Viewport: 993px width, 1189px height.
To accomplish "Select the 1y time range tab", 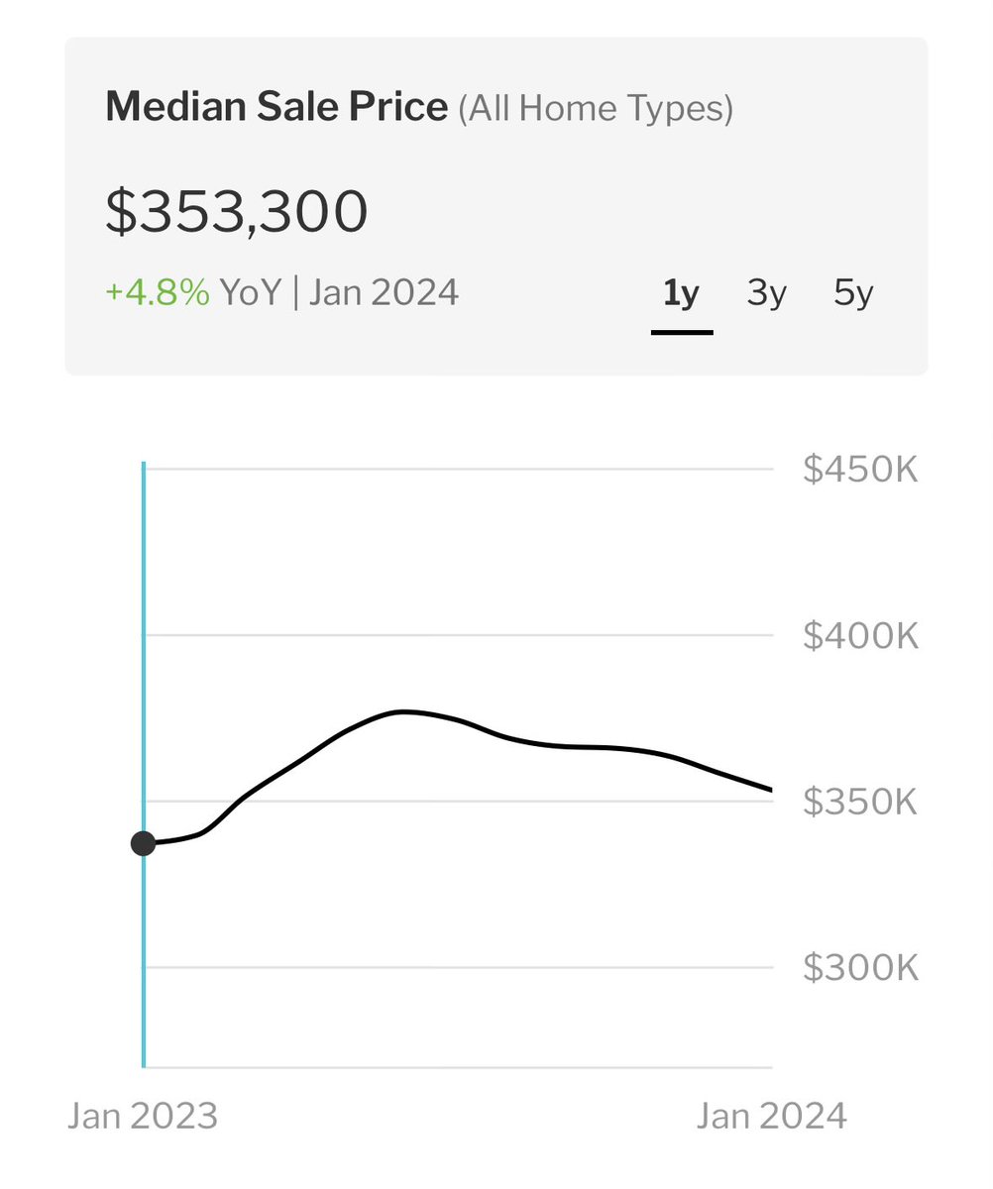I will 681,293.
